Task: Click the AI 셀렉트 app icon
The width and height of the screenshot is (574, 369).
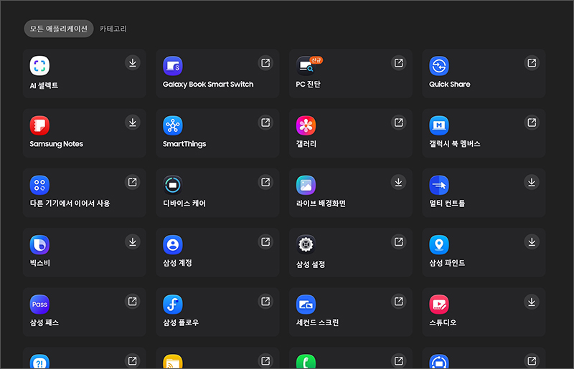Action: click(x=39, y=66)
